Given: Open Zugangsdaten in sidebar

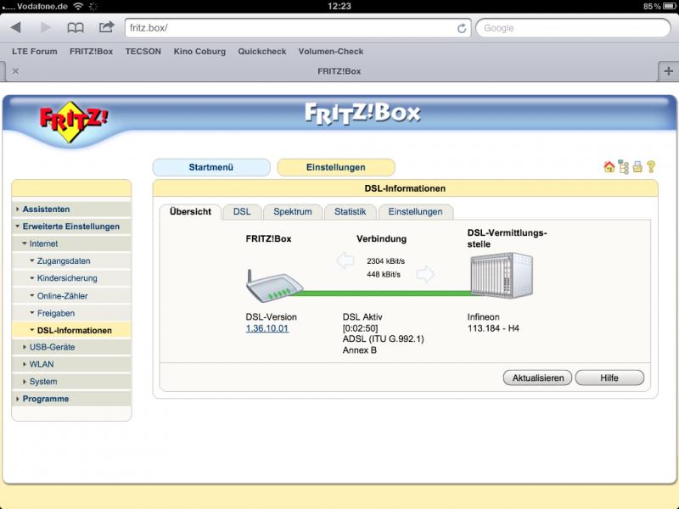Looking at the screenshot, I should pyautogui.click(x=72, y=261).
